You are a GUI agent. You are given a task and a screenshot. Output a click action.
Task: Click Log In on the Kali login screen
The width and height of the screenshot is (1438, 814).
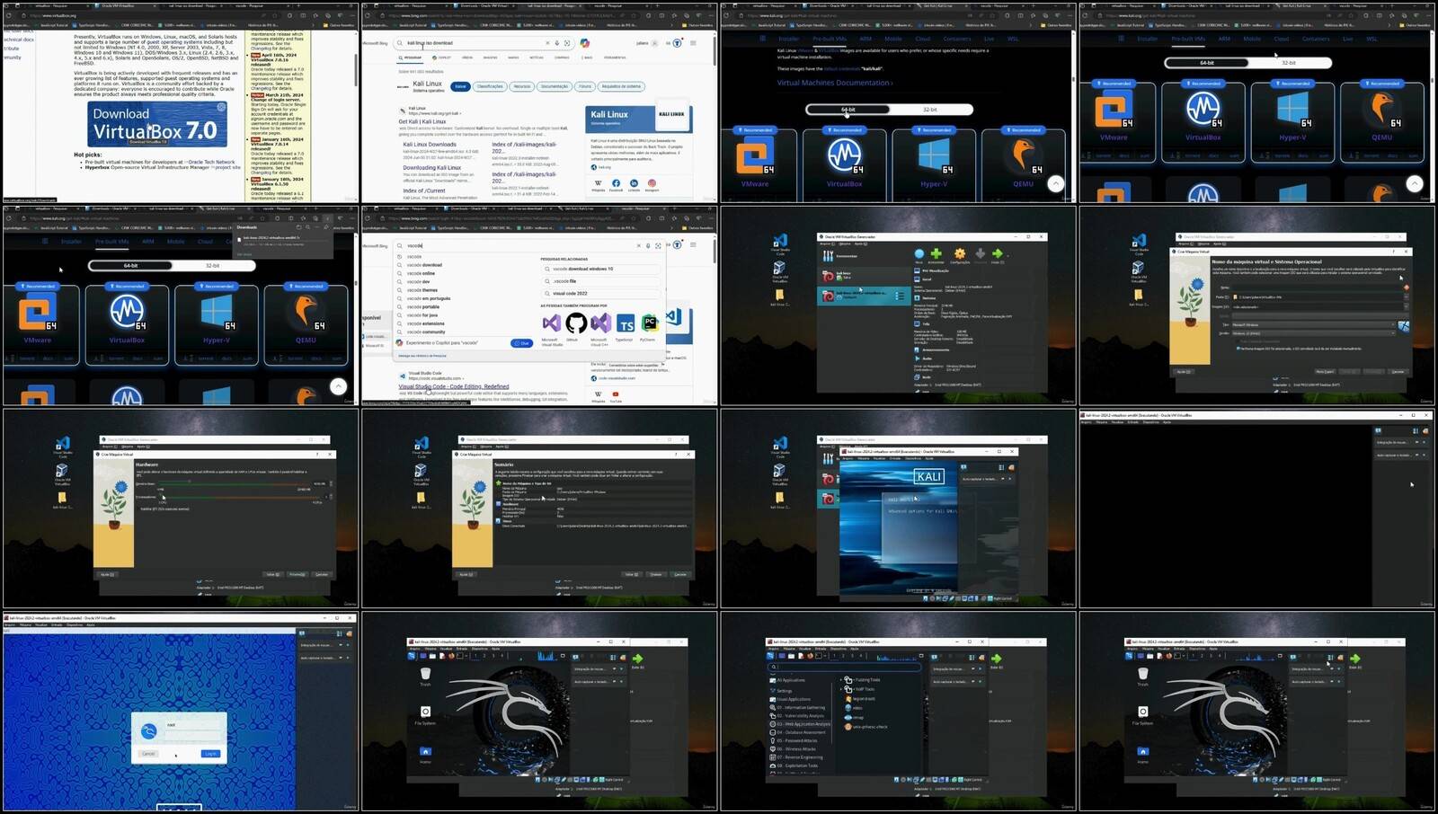pos(210,754)
